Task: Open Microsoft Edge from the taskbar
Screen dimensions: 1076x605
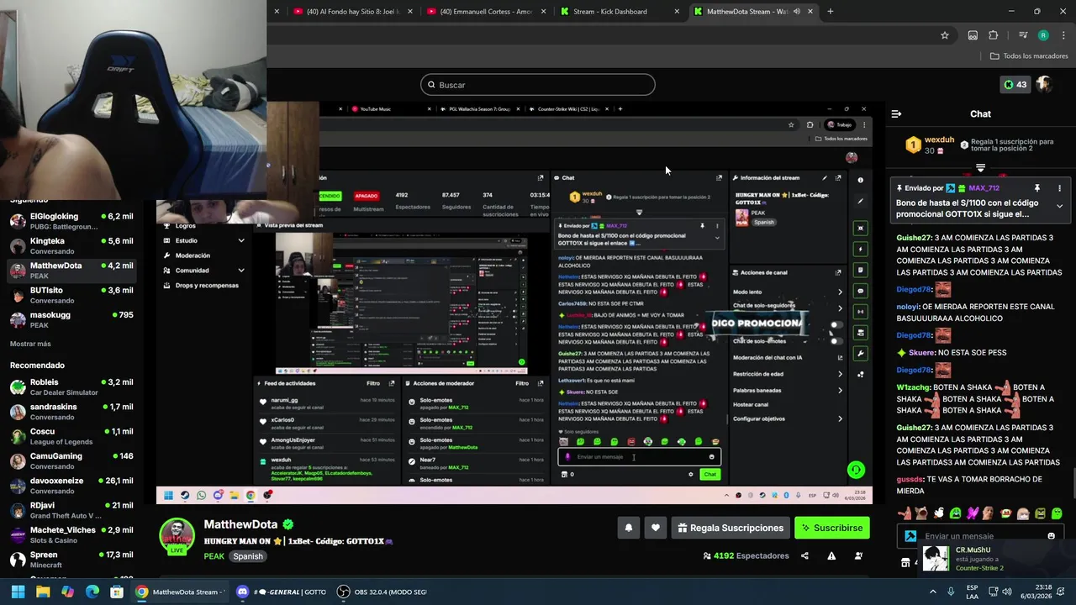Action: pos(92,592)
